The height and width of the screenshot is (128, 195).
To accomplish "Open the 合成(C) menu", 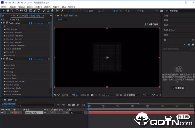I will pos(21,6).
